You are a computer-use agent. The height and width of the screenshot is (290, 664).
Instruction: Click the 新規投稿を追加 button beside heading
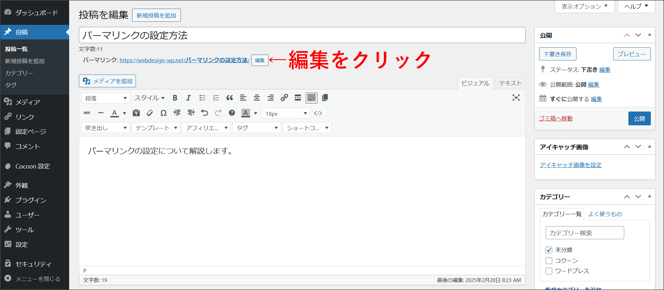click(x=156, y=16)
